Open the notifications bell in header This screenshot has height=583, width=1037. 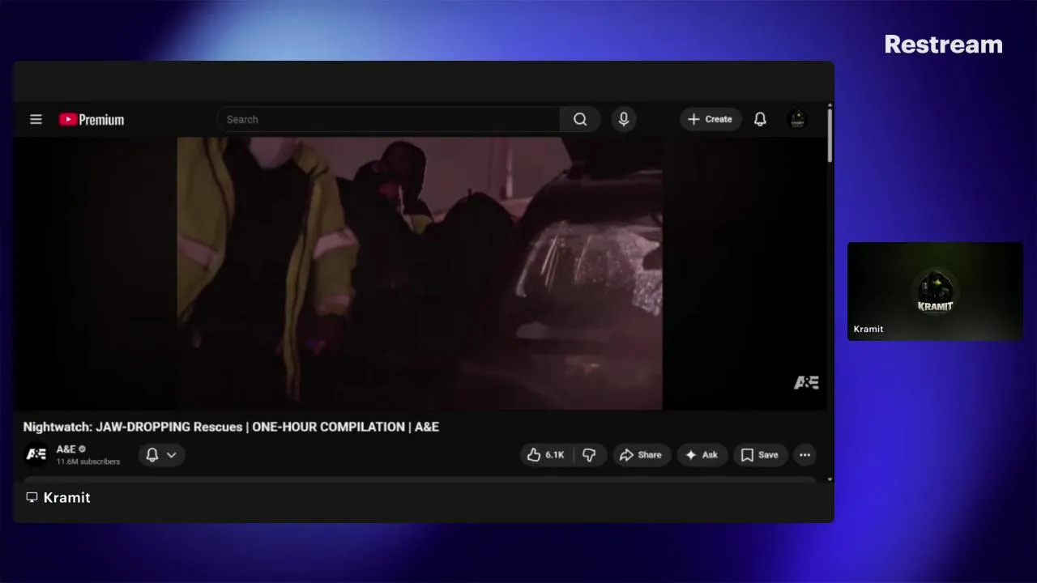[760, 119]
